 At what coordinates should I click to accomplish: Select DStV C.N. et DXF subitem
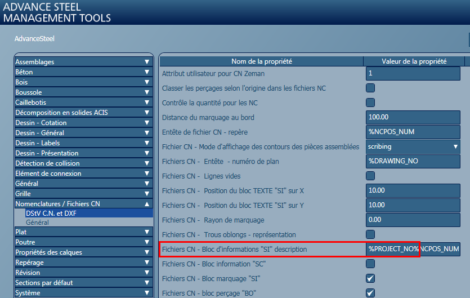(x=89, y=214)
